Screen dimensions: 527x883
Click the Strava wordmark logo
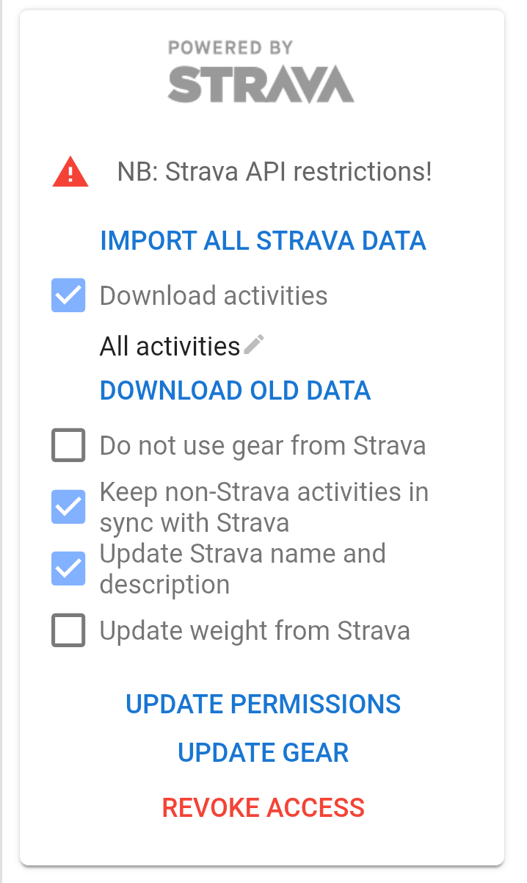[261, 84]
